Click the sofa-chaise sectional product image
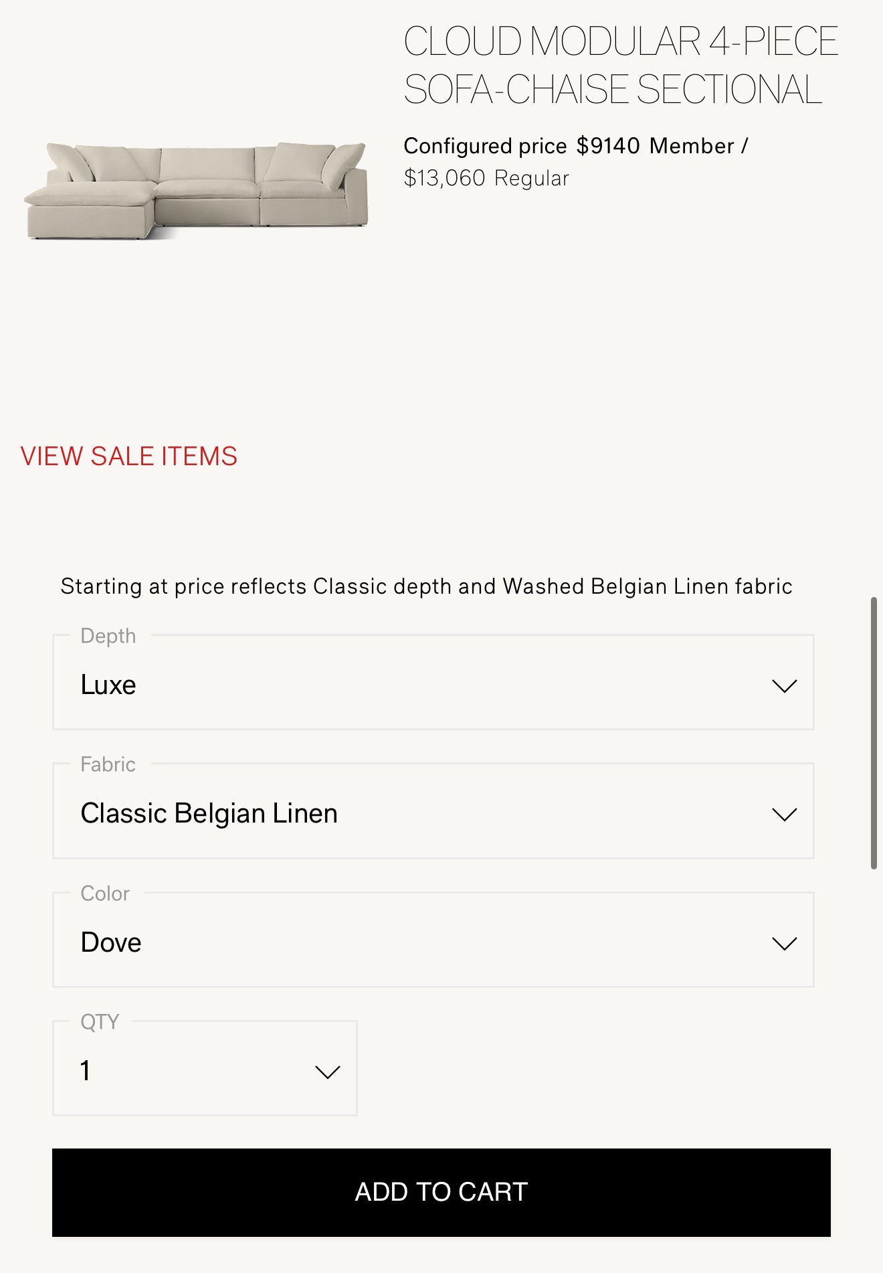The image size is (883, 1273). click(x=196, y=191)
